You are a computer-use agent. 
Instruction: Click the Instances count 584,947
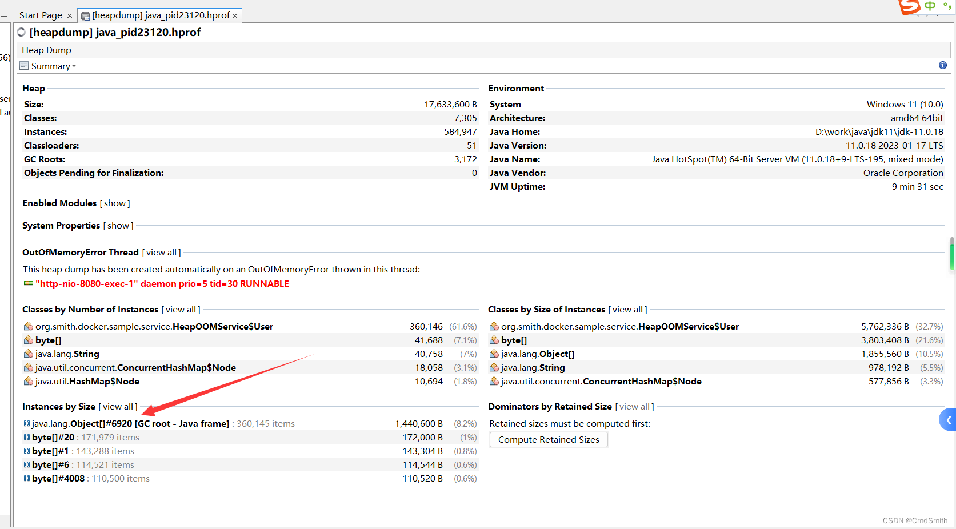[x=461, y=131]
